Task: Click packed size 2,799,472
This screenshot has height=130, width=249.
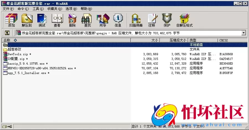Action: 179,73
